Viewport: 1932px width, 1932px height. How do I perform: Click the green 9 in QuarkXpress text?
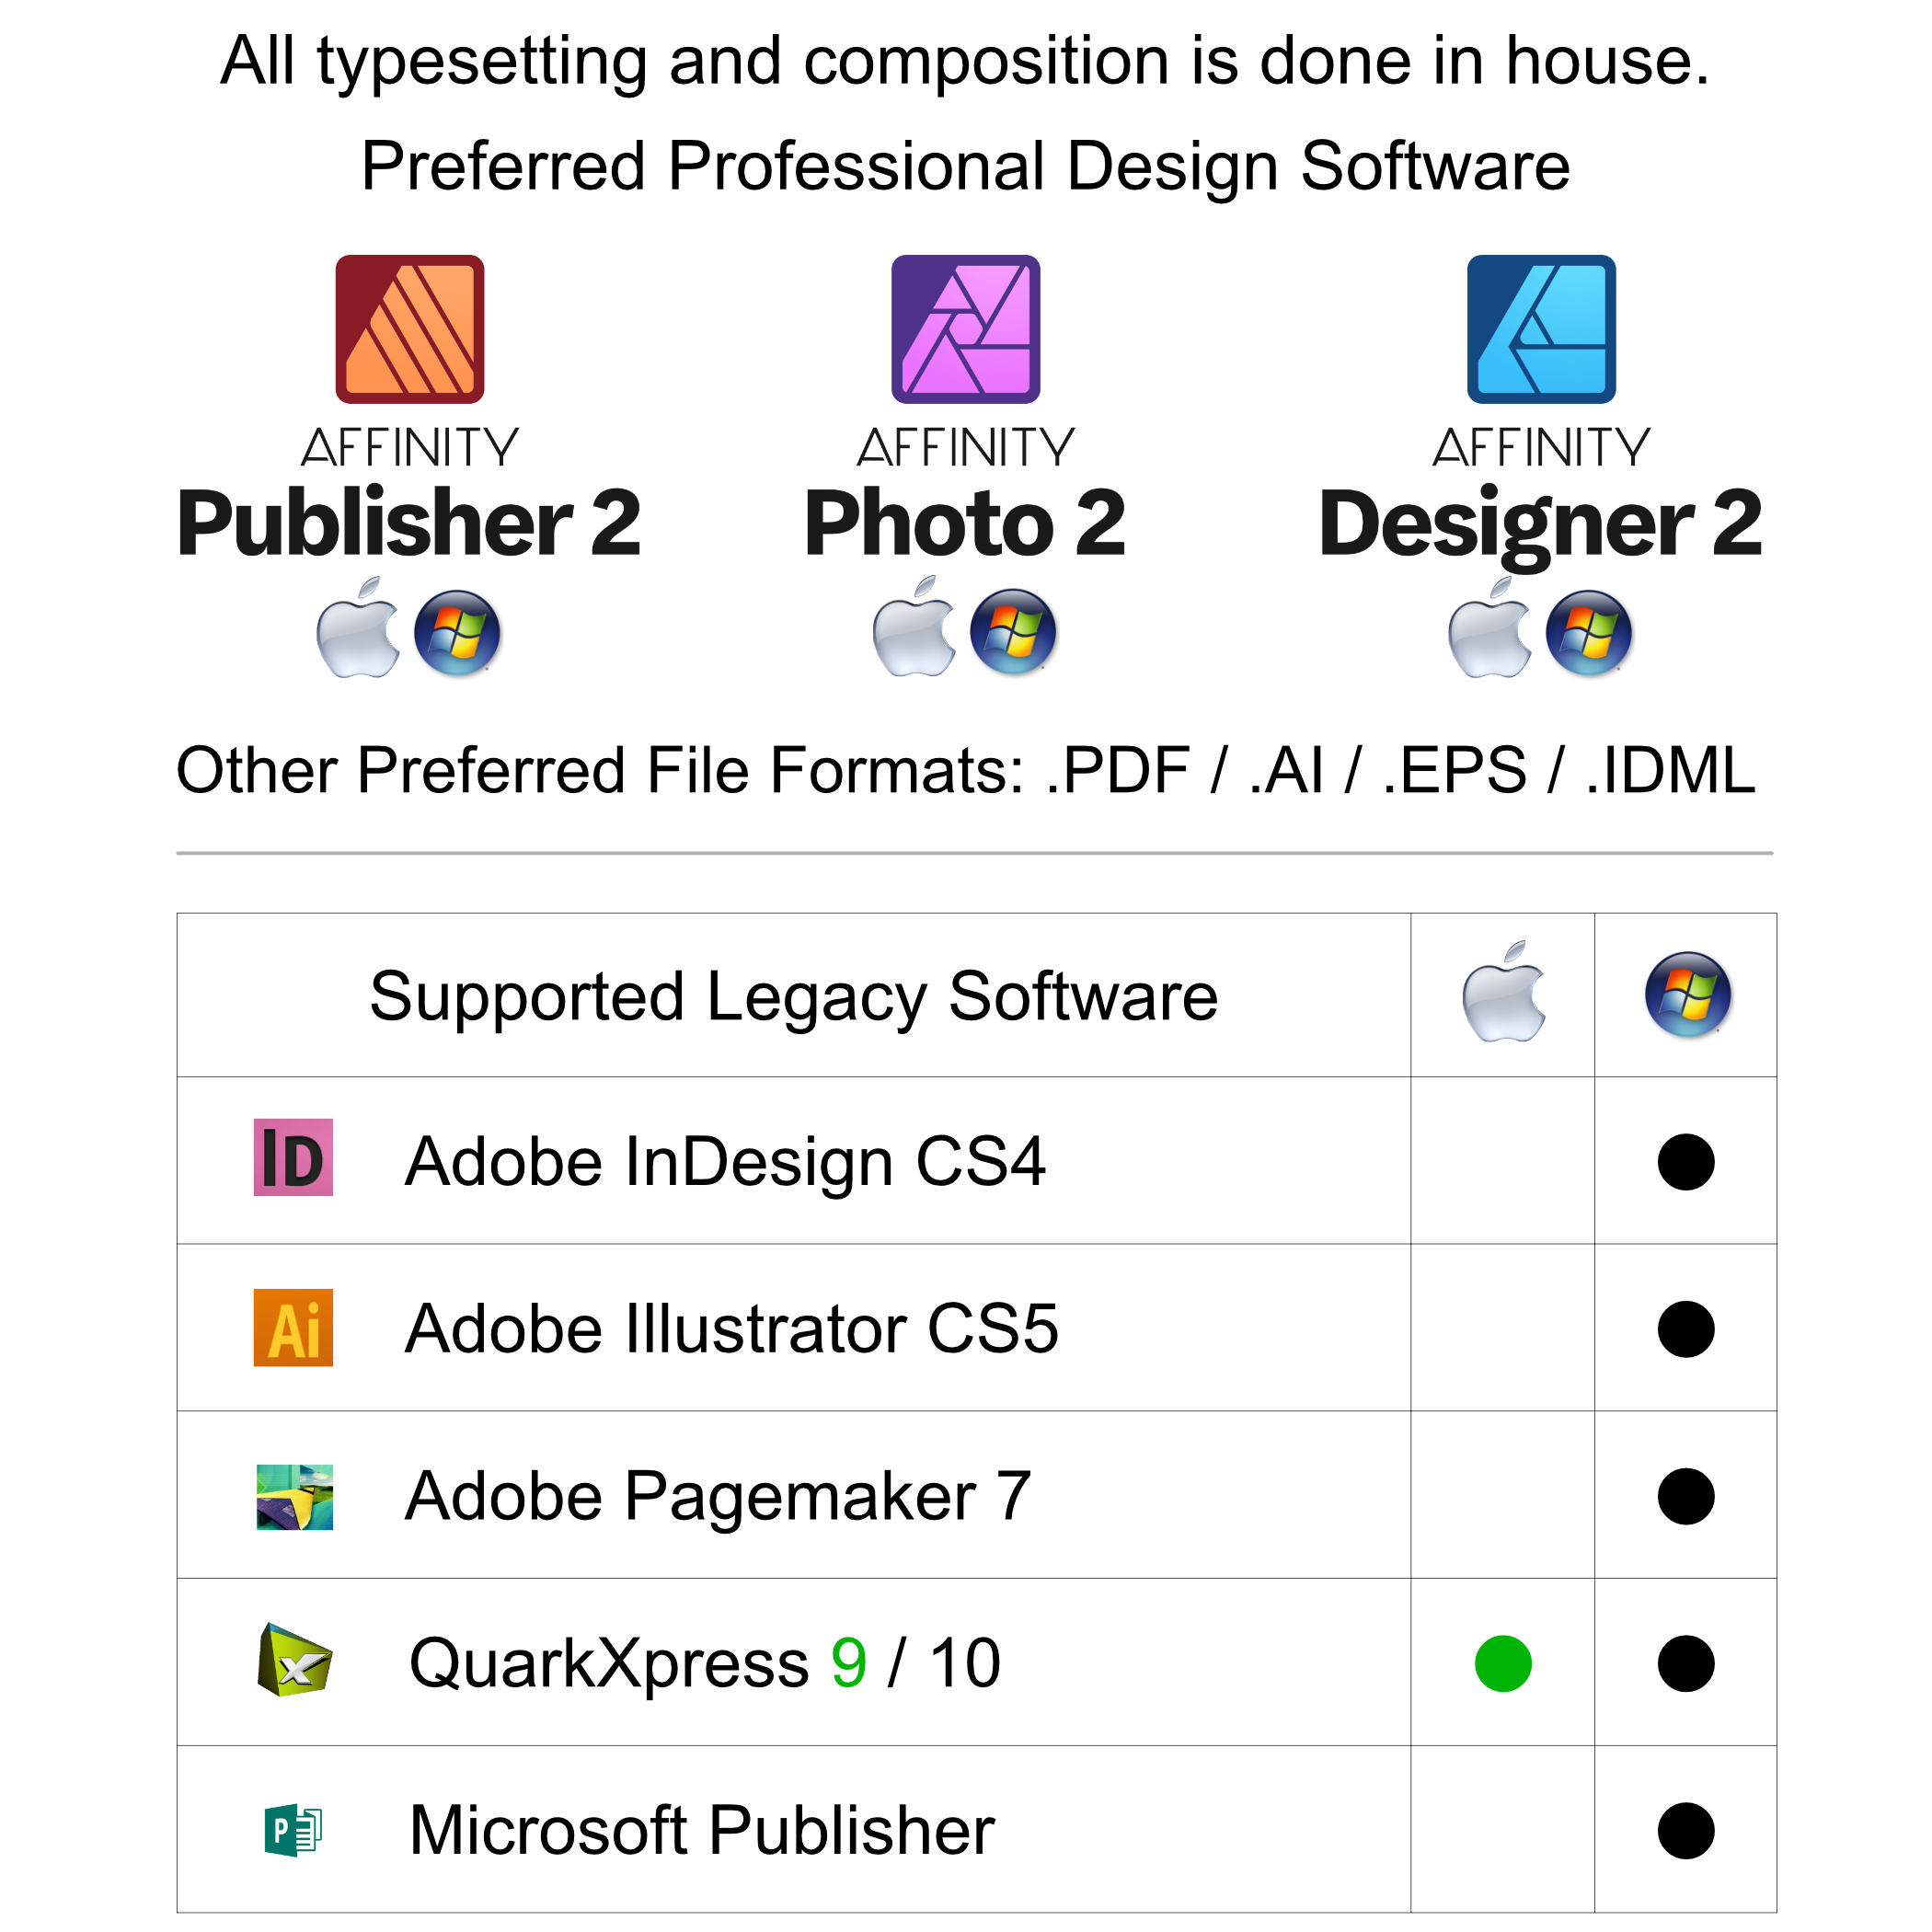(848, 1663)
